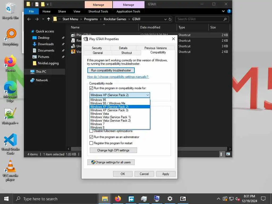Launch Notepad++ desktop shortcut
The width and height of the screenshot is (272, 204).
point(10,116)
